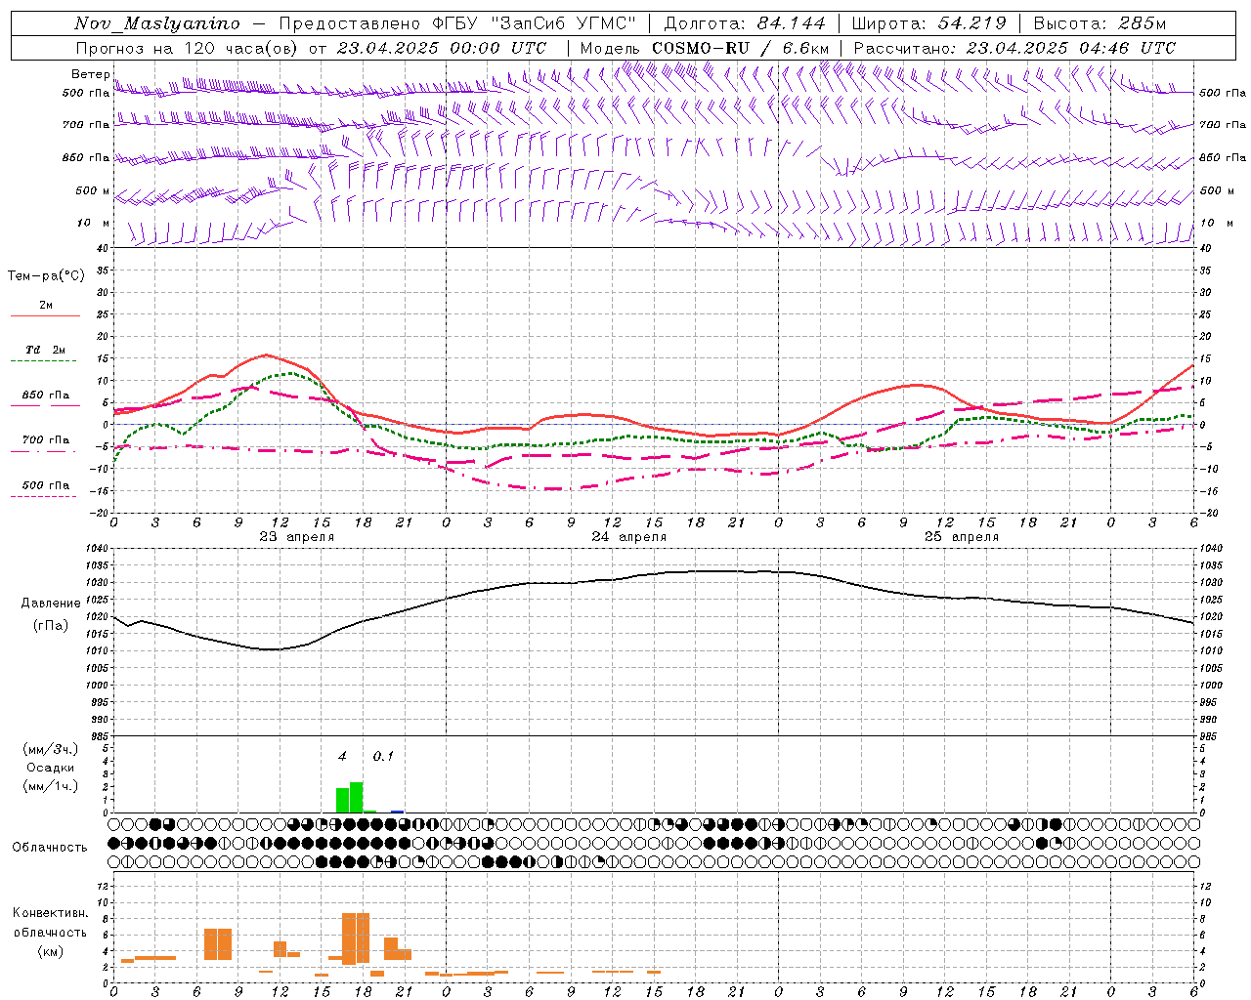Click the latitude value Широта: 54.219
This screenshot has height=1000, width=1251.
click(x=929, y=23)
